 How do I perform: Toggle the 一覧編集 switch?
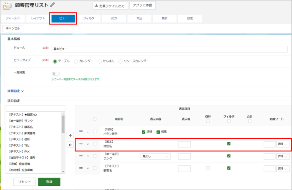55,74
